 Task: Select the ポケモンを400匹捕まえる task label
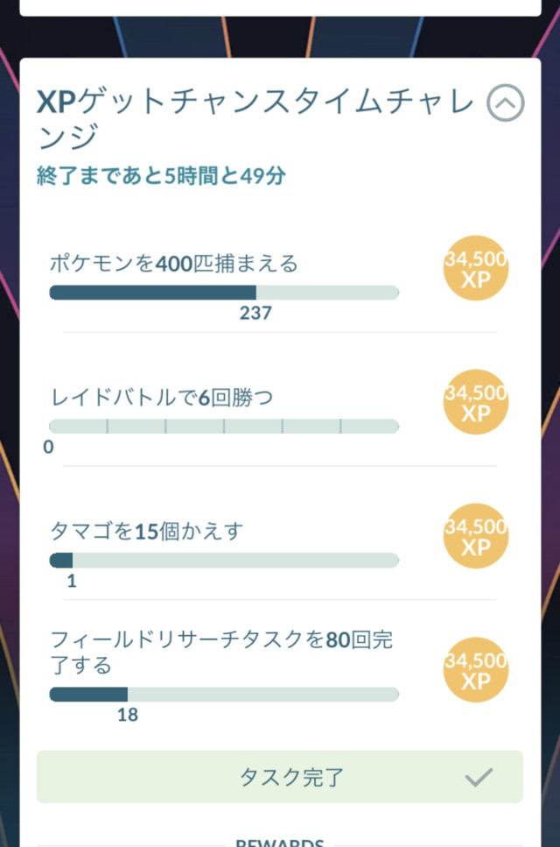coord(173,263)
